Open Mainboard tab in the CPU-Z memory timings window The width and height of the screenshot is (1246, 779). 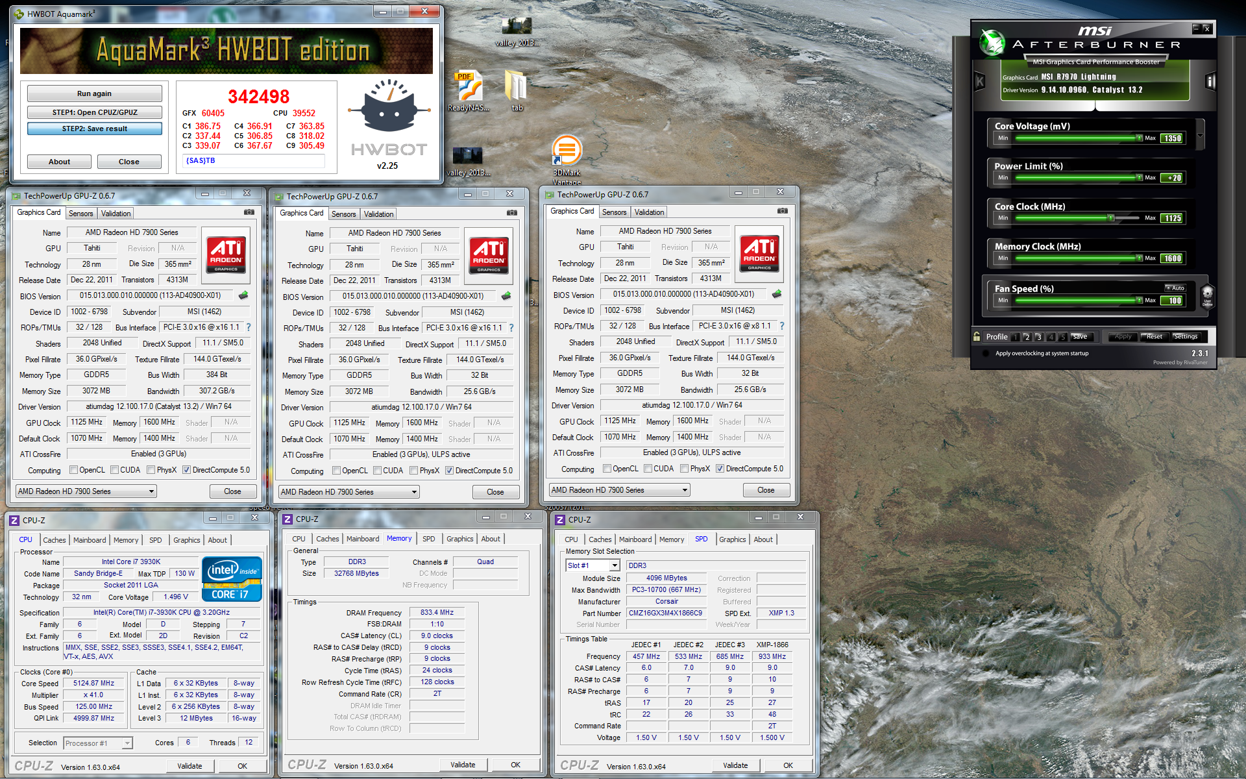point(363,539)
